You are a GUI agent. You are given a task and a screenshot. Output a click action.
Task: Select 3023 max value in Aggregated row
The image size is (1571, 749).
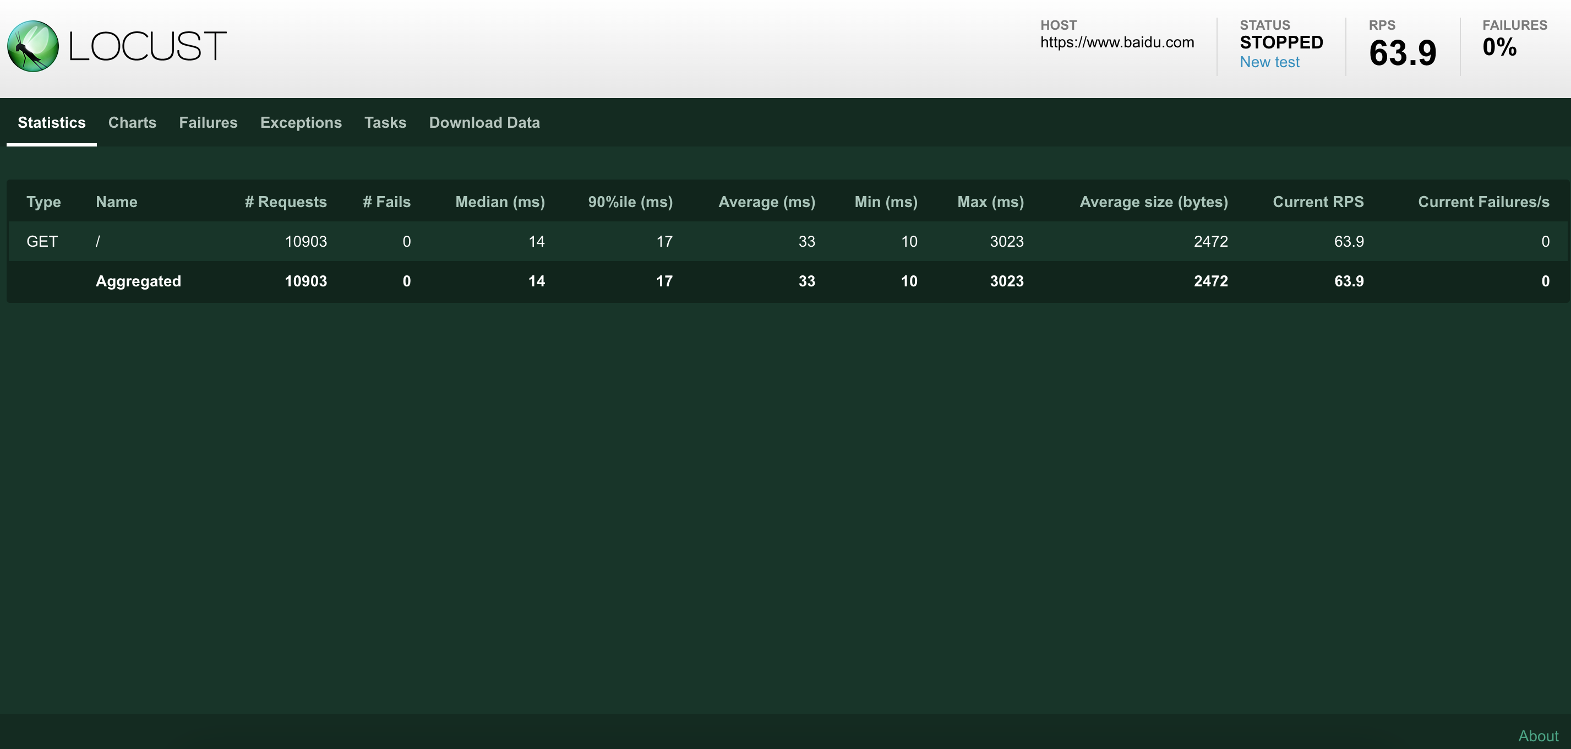[1006, 281]
